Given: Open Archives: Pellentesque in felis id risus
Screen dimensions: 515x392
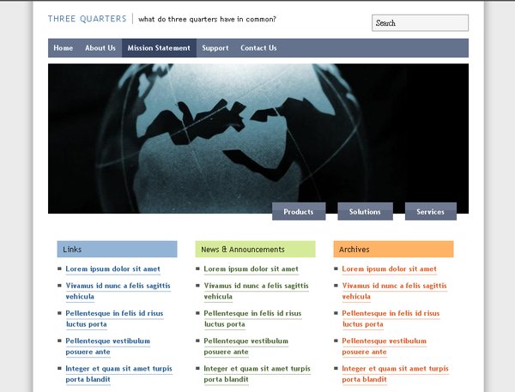Looking at the screenshot, I should [391, 318].
